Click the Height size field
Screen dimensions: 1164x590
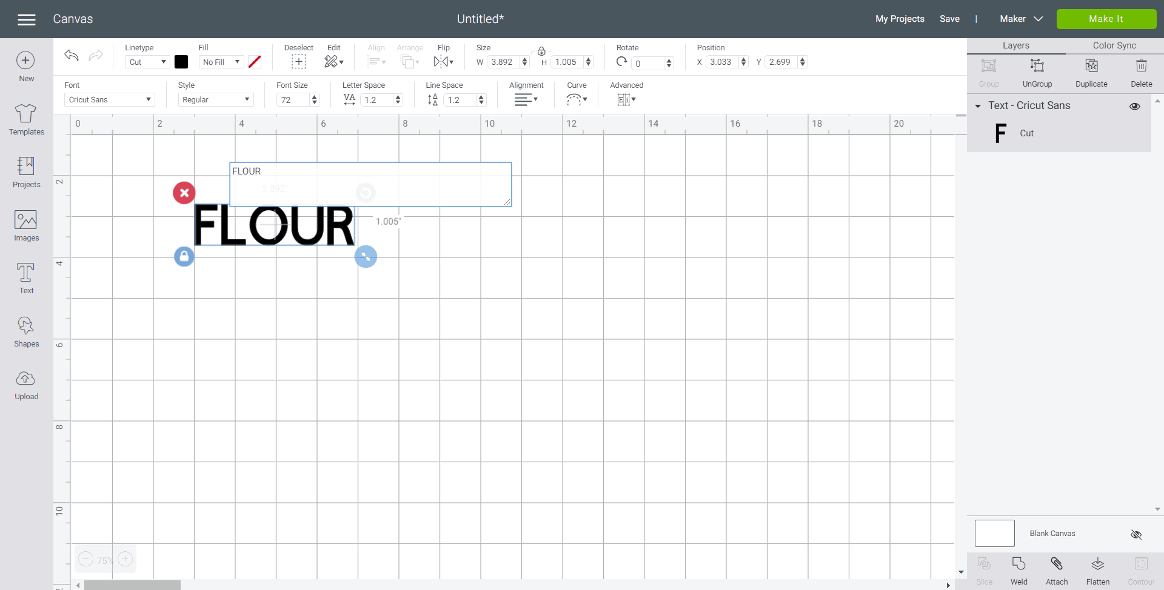(x=567, y=62)
